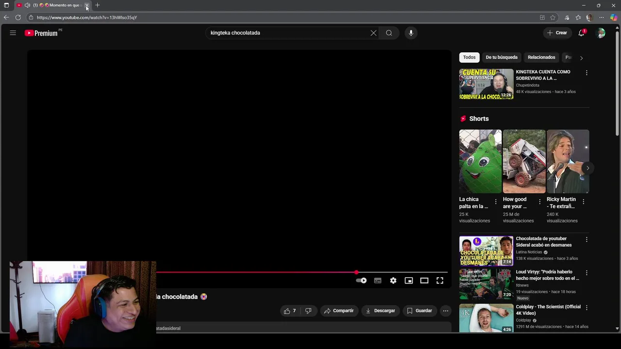Open the Kingteka cuenta como sobrevivio thumbnail
The height and width of the screenshot is (349, 621).
486,84
